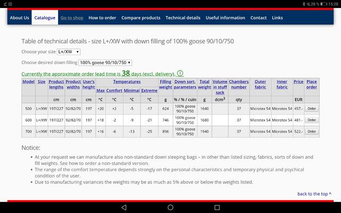Viewport: 341px width, 213px height.
Task: Open the down filling dropdown
Action: (105, 63)
